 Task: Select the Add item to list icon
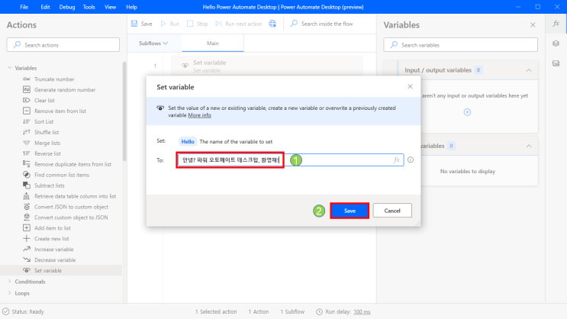coord(27,228)
